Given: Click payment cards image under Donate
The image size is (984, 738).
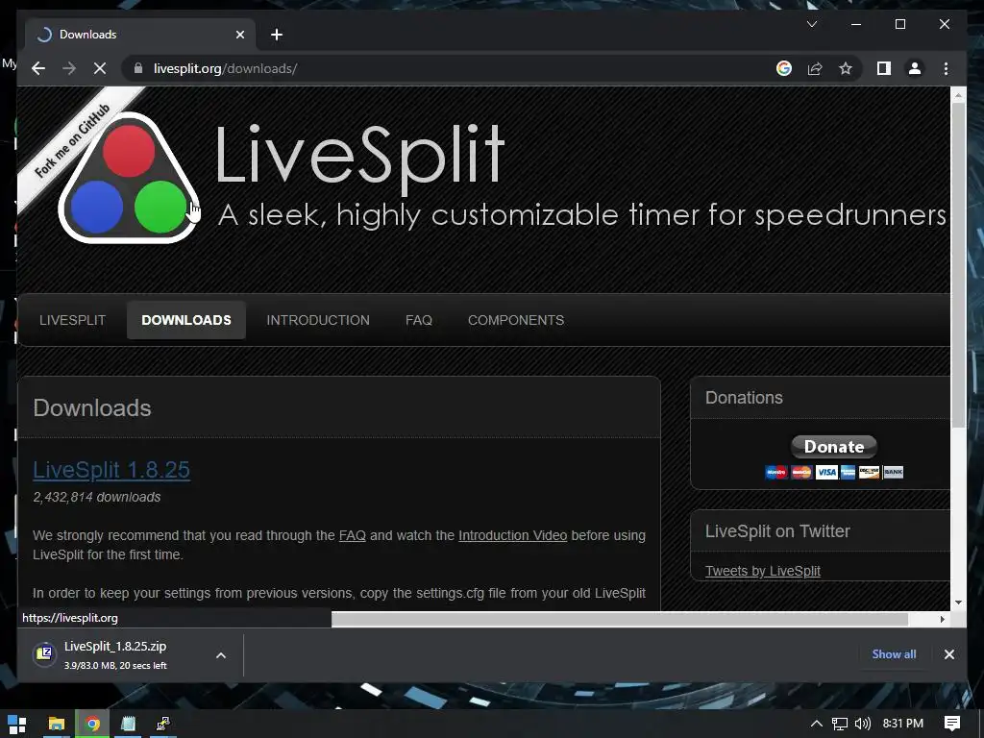Looking at the screenshot, I should [x=833, y=472].
